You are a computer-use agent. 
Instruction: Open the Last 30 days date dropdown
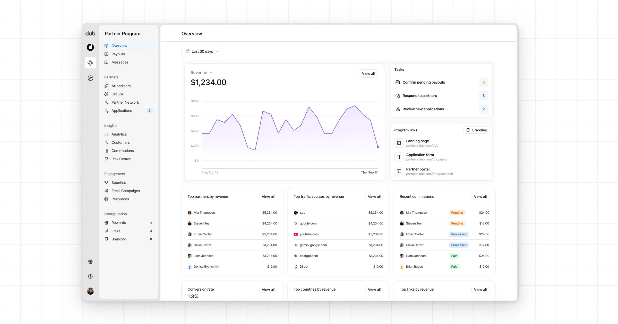point(202,51)
